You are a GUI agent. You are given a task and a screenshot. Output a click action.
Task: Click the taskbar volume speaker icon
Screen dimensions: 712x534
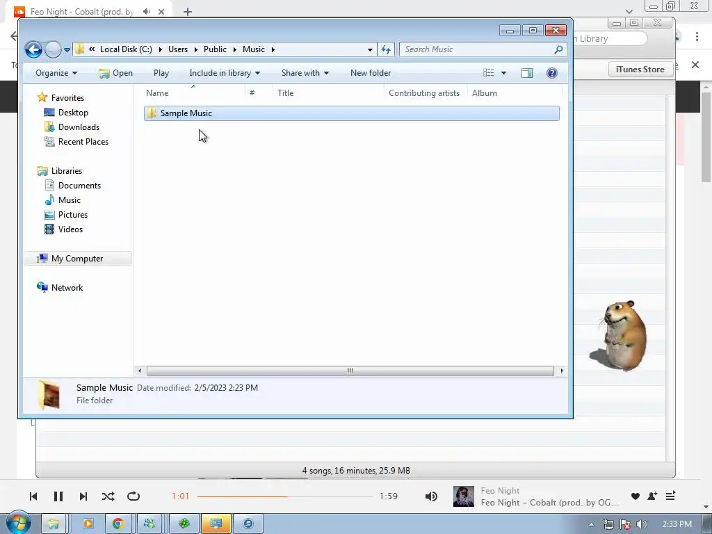(641, 524)
